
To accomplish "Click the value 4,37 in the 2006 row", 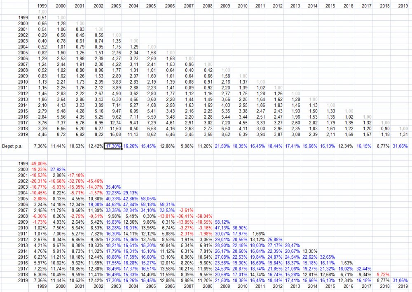I will tap(117, 58).
